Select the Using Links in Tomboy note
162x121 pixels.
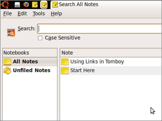click(x=111, y=62)
